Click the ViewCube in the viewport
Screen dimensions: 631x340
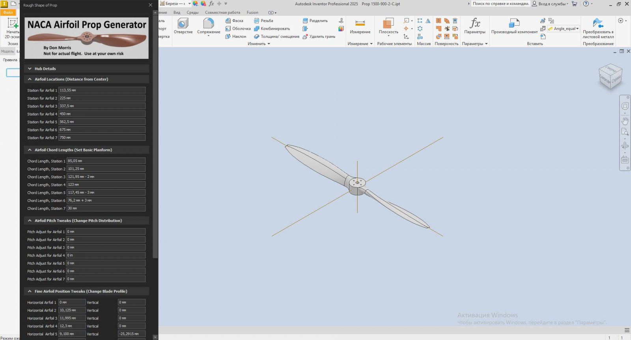click(x=610, y=77)
